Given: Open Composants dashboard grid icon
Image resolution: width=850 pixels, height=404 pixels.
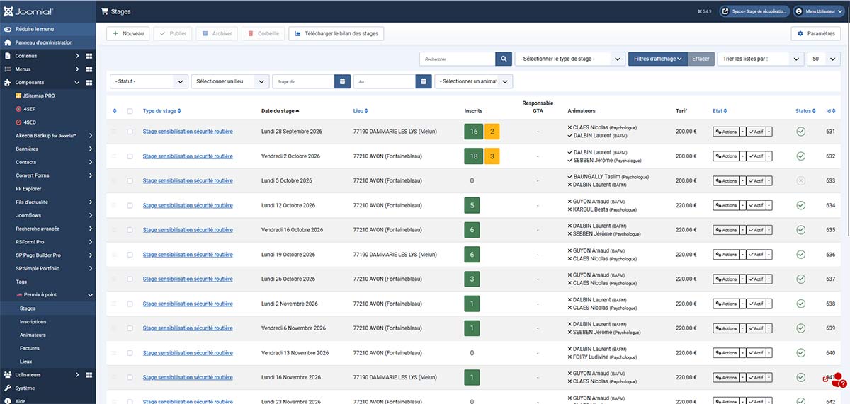Looking at the screenshot, I should pyautogui.click(x=89, y=83).
